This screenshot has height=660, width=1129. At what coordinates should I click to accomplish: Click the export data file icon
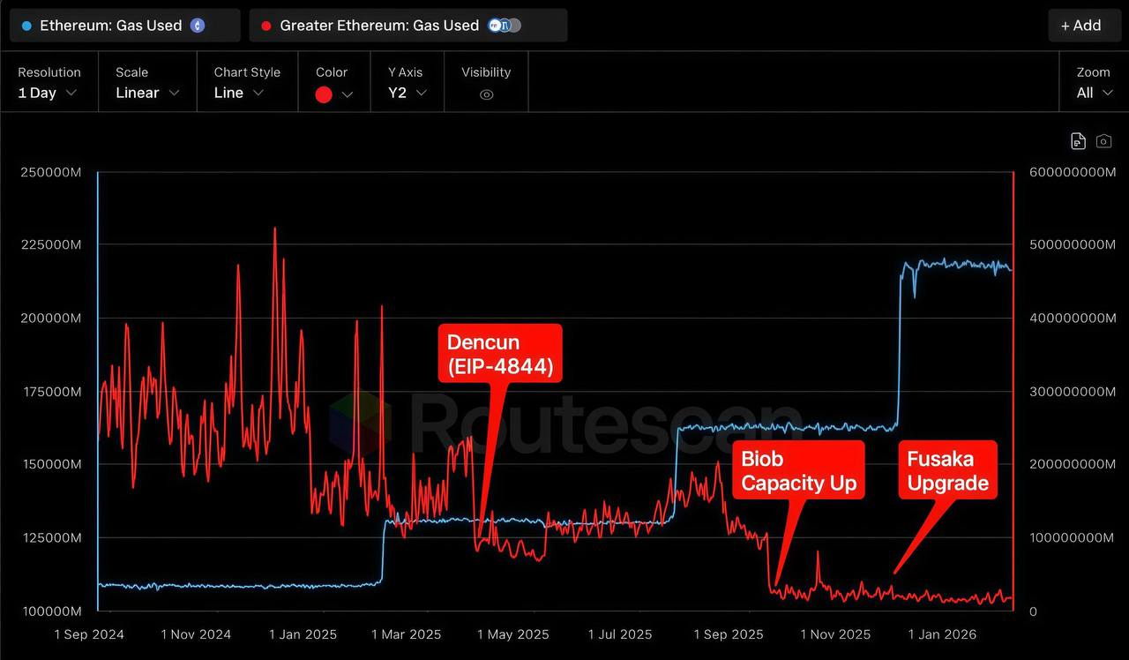[1077, 141]
